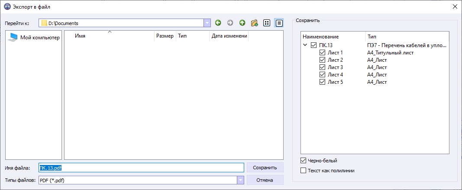Click the application logo in title bar

pyautogui.click(x=7, y=7)
